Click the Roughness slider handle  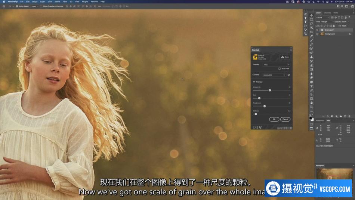click(265, 106)
